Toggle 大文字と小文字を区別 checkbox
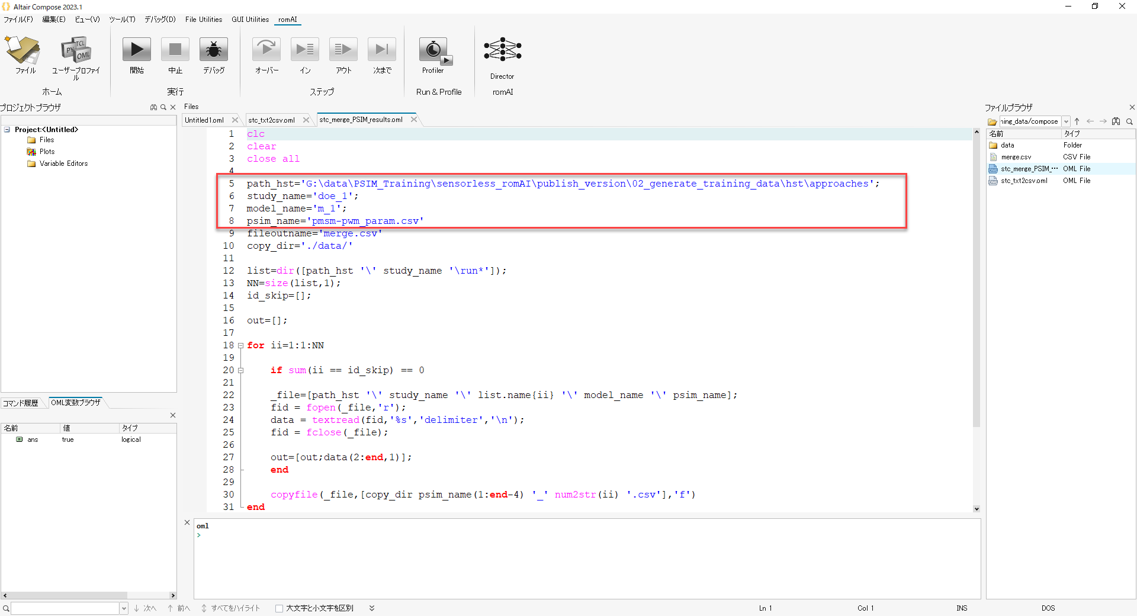Image resolution: width=1137 pixels, height=616 pixels. click(280, 608)
